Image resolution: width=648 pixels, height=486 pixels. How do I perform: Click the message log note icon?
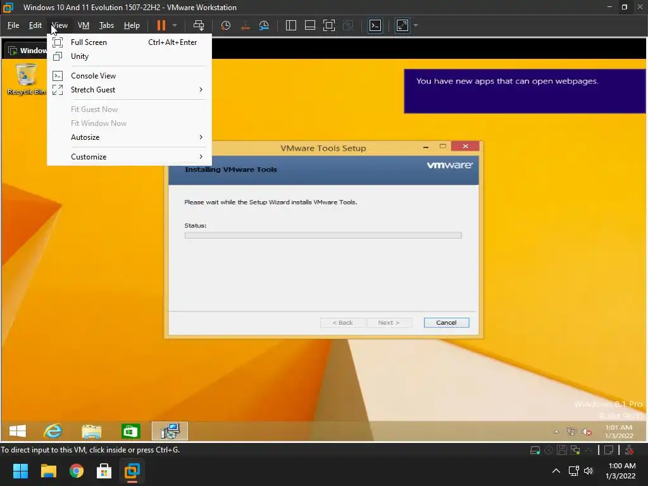(x=609, y=450)
